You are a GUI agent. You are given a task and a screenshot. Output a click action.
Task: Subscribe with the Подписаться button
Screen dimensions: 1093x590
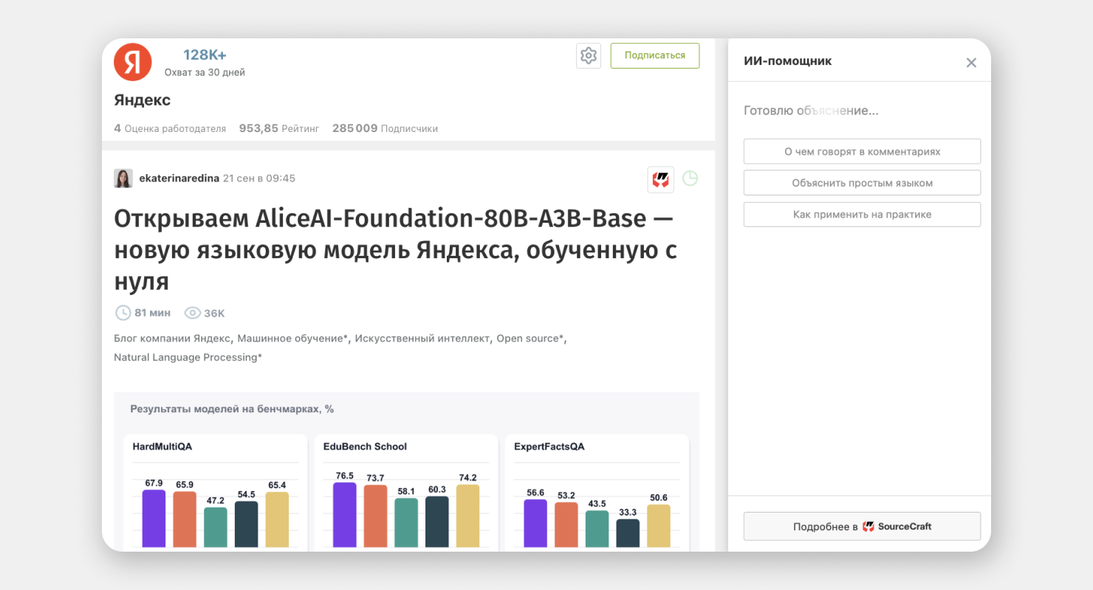tap(655, 56)
